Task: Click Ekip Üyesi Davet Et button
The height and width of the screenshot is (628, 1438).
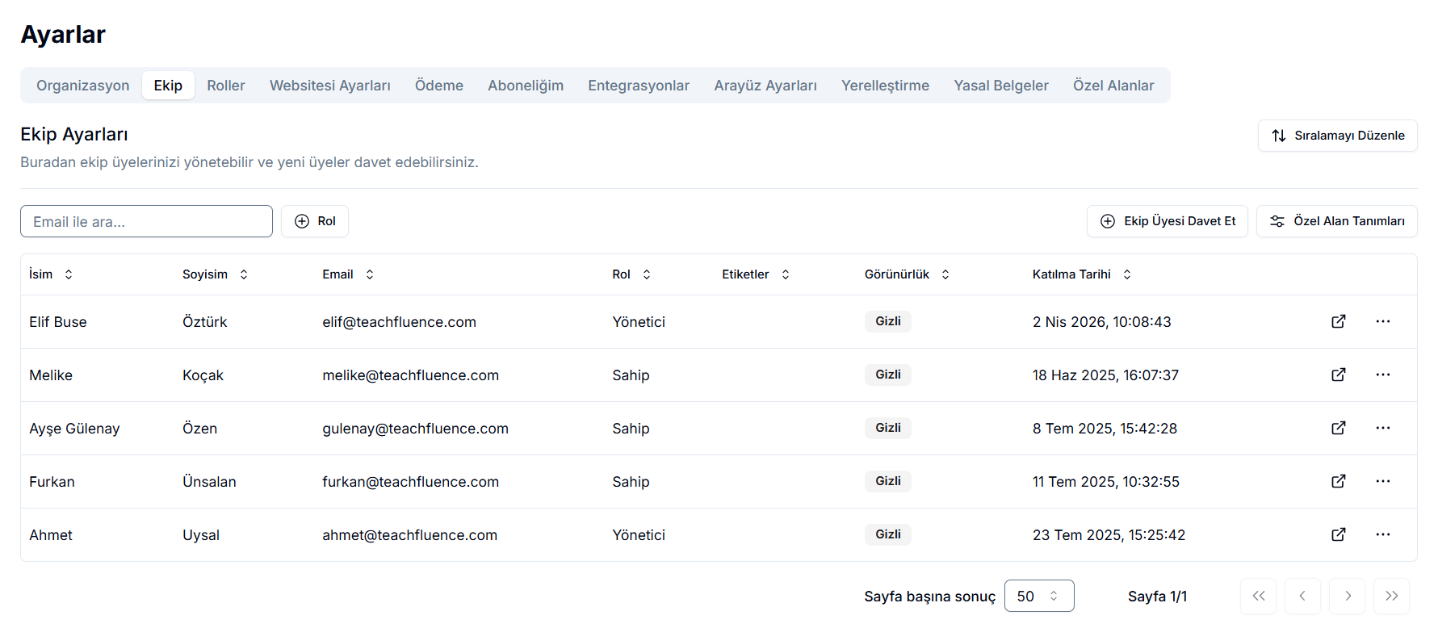Action: (x=1168, y=221)
